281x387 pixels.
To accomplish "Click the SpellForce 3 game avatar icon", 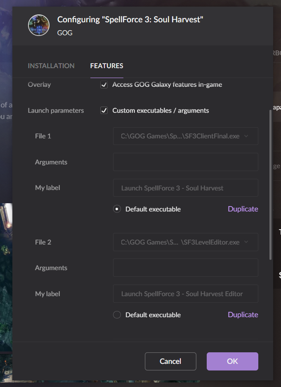I will (x=39, y=25).
